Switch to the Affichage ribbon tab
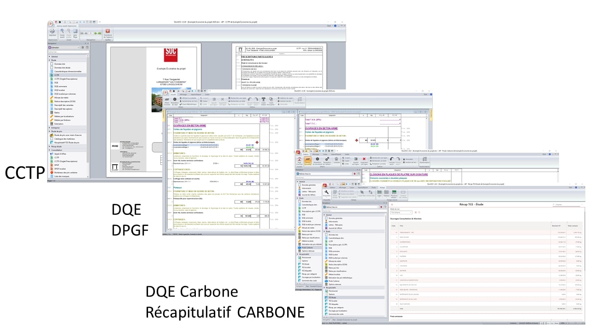The image size is (590, 332). click(x=183, y=95)
